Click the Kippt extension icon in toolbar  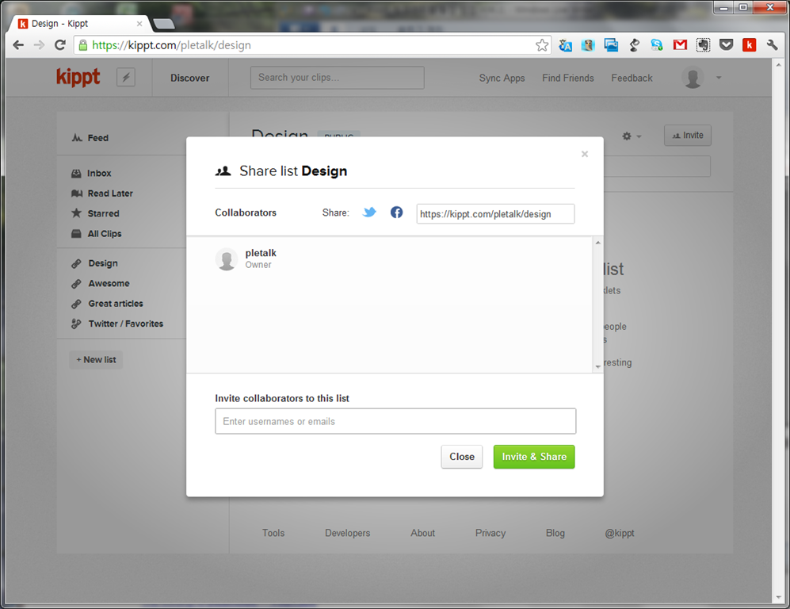point(749,45)
